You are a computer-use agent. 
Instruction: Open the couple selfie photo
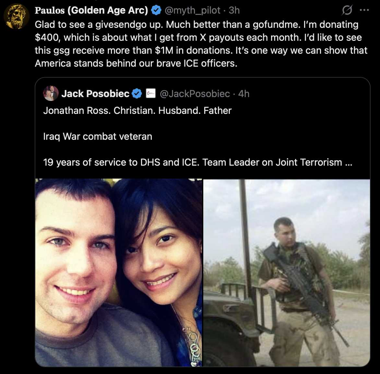click(x=119, y=272)
